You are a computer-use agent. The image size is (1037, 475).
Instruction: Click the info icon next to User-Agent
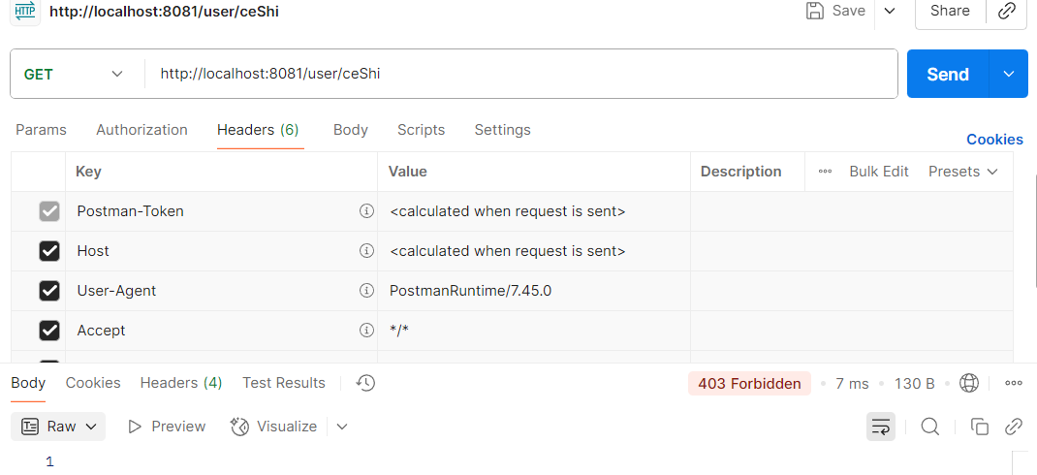pyautogui.click(x=366, y=290)
